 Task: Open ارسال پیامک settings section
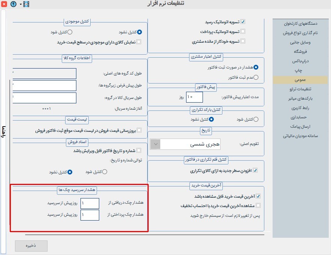point(300,127)
